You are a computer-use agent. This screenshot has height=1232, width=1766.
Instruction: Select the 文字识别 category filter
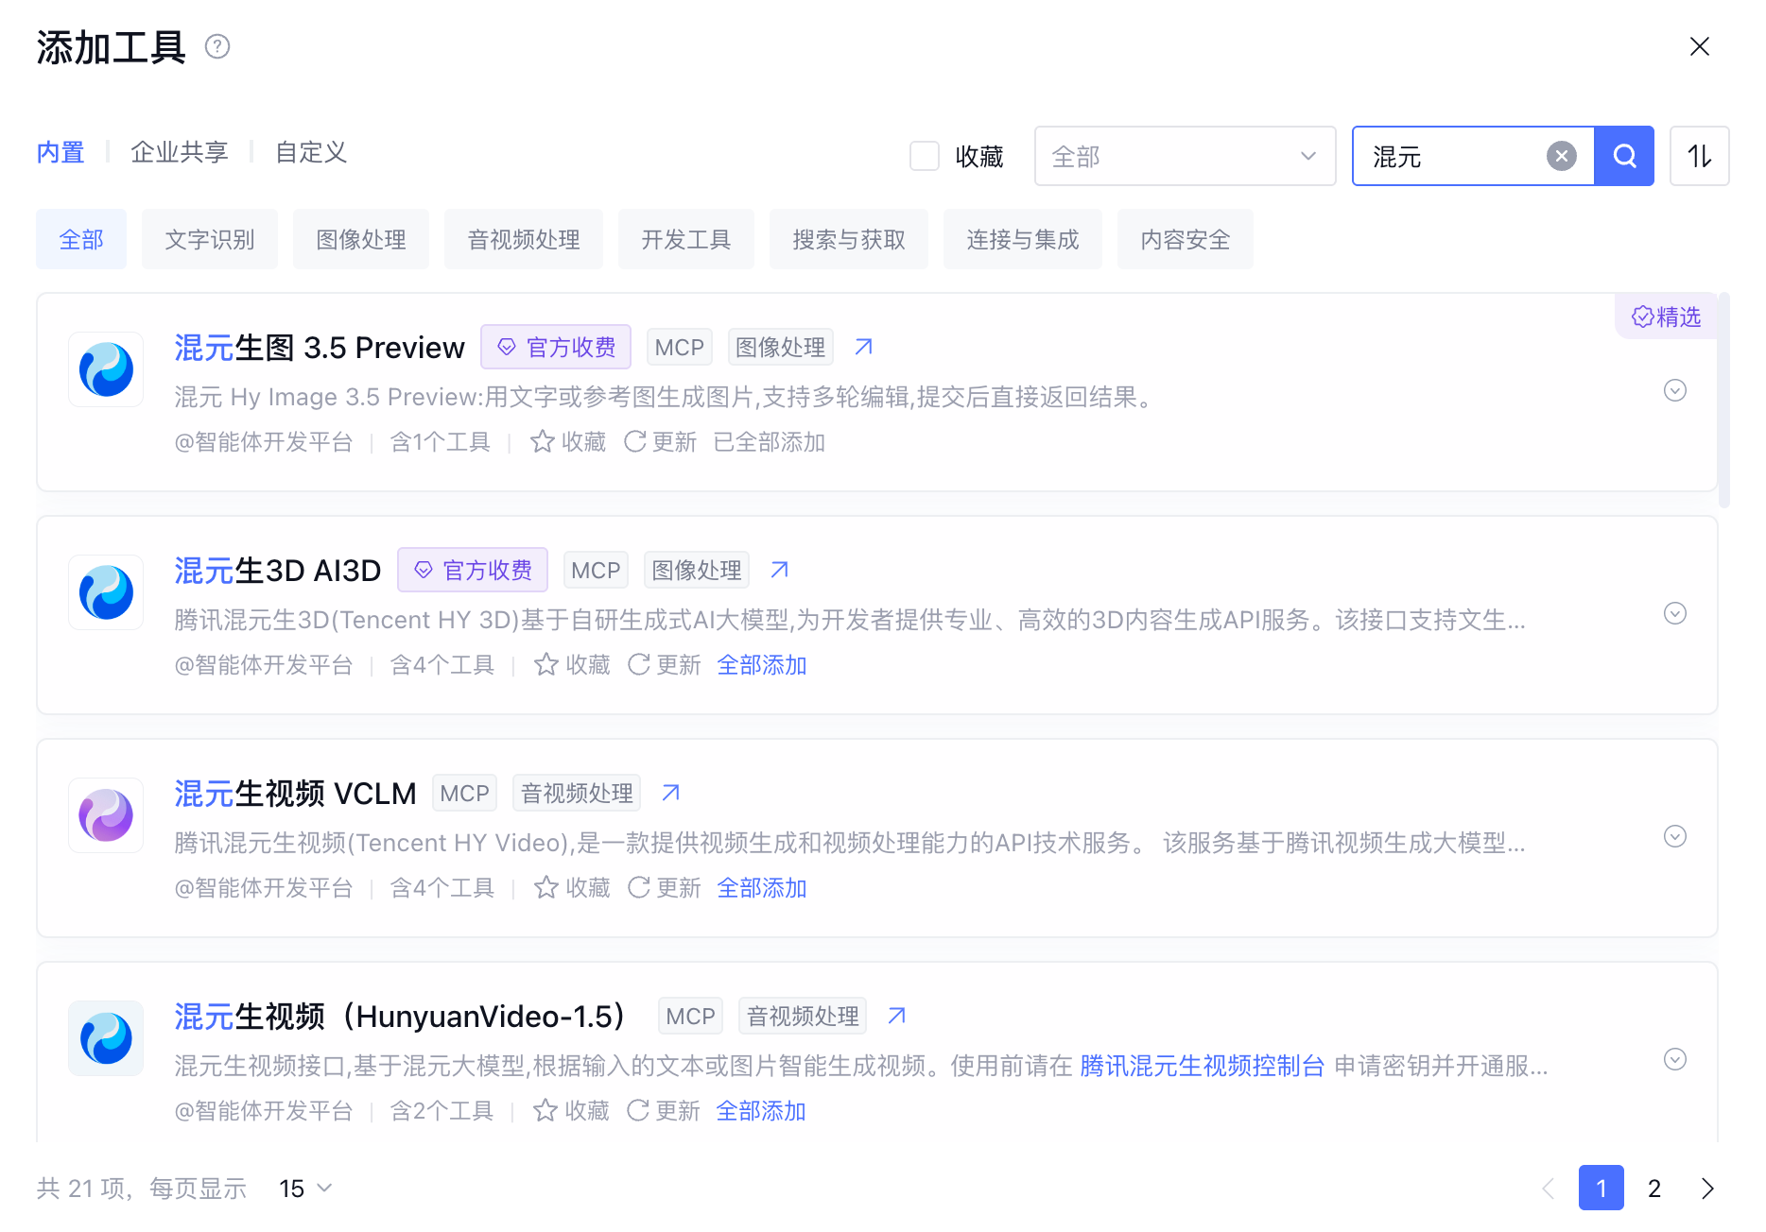210,239
